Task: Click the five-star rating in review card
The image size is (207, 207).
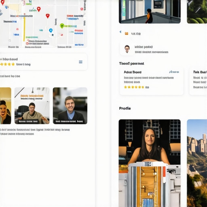Action: 134,87
